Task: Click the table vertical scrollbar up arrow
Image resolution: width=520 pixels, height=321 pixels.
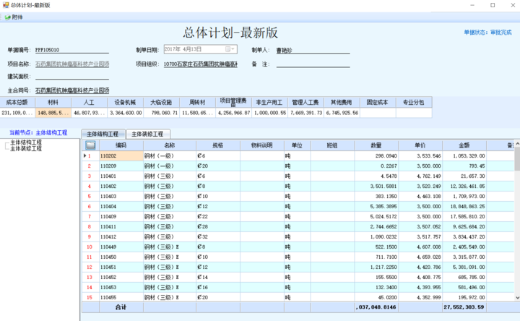Action: coord(517,144)
